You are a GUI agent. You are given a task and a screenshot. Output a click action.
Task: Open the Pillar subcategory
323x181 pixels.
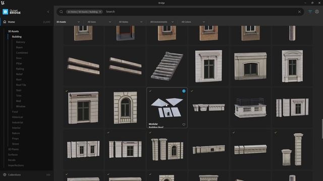pyautogui.click(x=19, y=63)
